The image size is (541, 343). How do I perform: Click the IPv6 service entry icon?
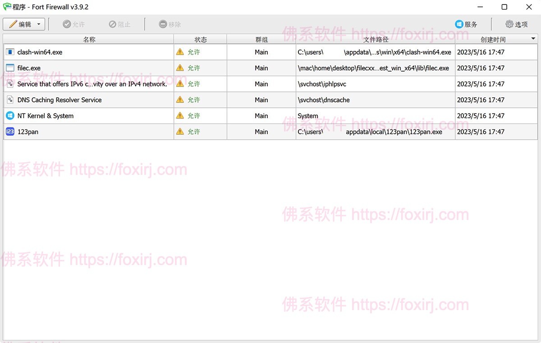[x=10, y=84]
